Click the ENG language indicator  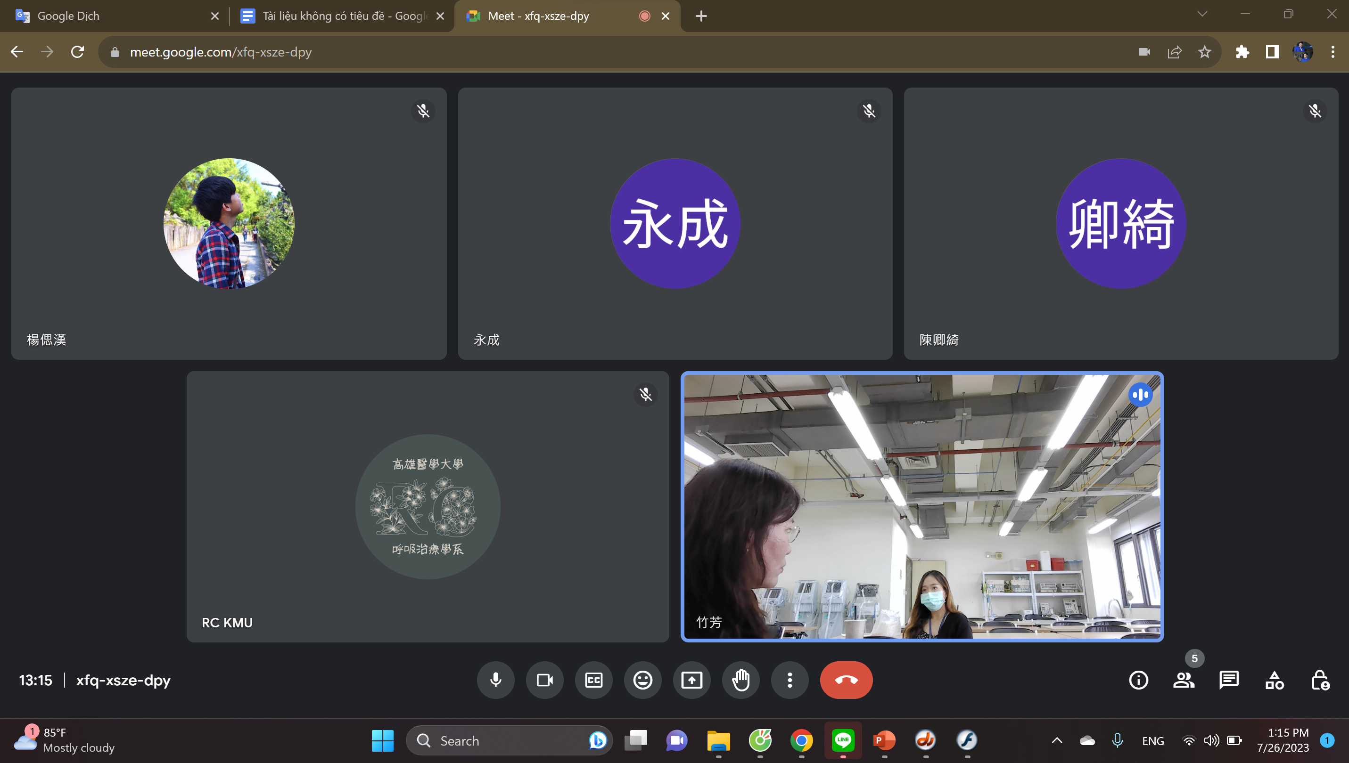point(1153,741)
